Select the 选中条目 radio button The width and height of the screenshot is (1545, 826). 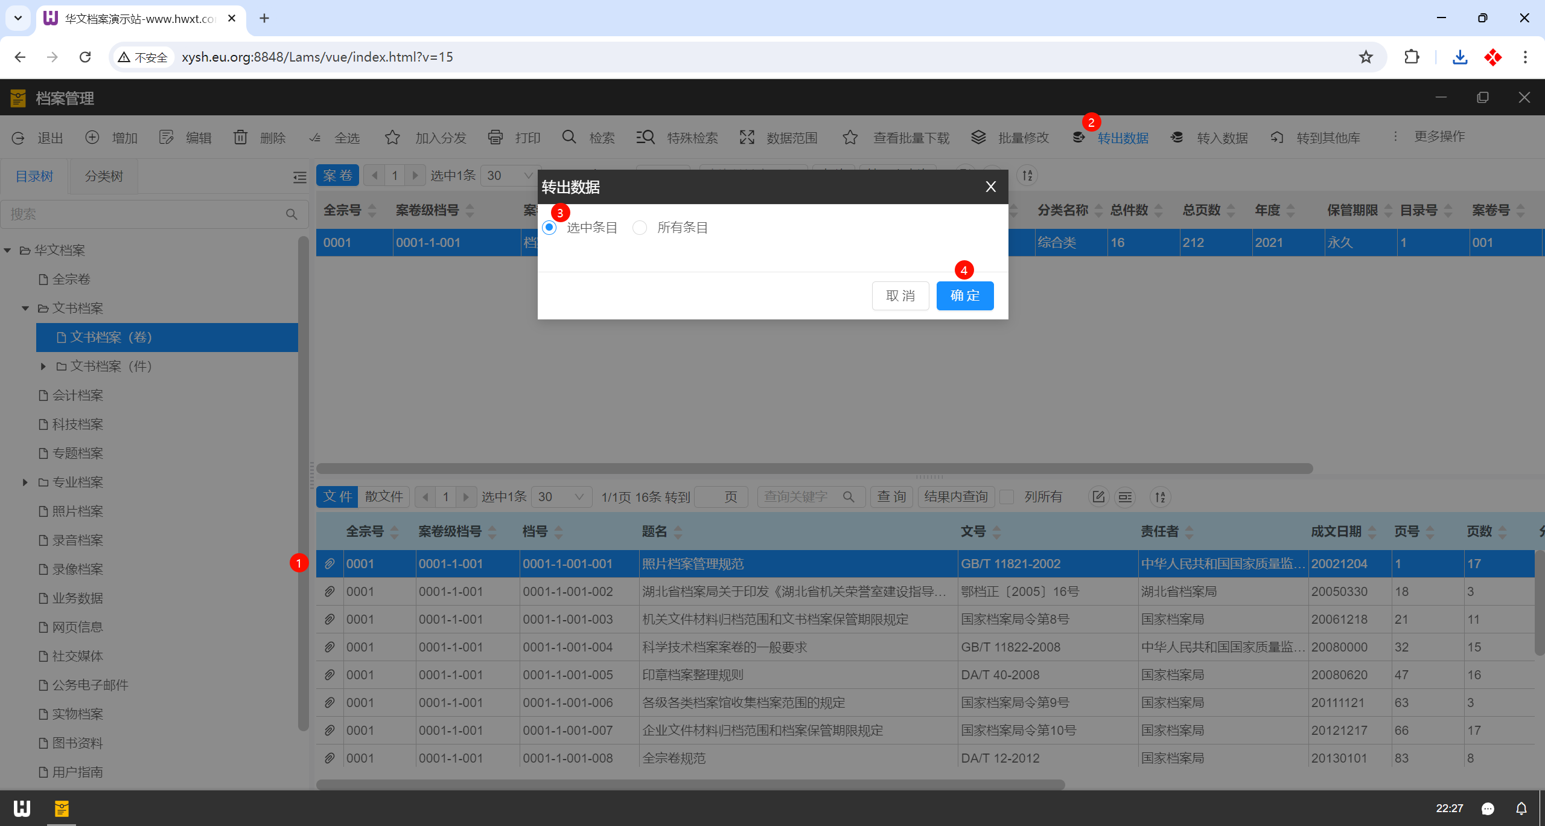pyautogui.click(x=549, y=228)
